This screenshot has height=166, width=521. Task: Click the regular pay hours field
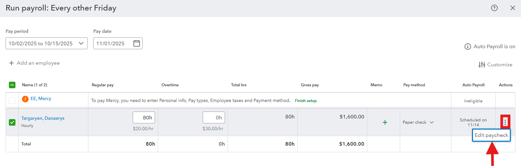(144, 117)
